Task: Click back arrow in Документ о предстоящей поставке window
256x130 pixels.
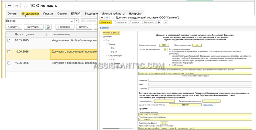Action: click(102, 17)
